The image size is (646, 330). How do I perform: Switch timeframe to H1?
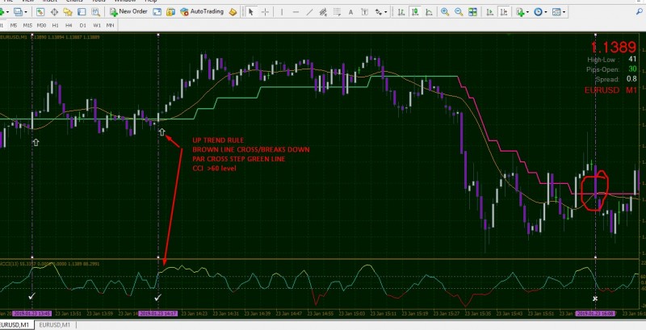tap(55, 26)
